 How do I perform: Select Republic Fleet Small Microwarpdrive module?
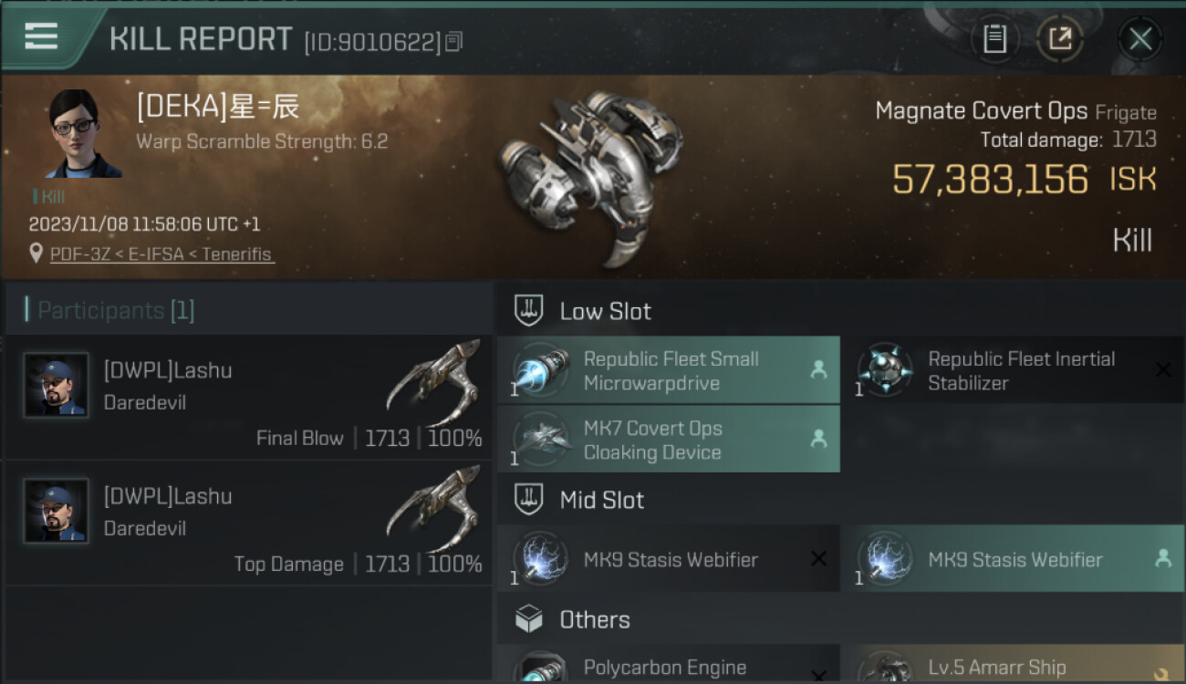coord(668,370)
